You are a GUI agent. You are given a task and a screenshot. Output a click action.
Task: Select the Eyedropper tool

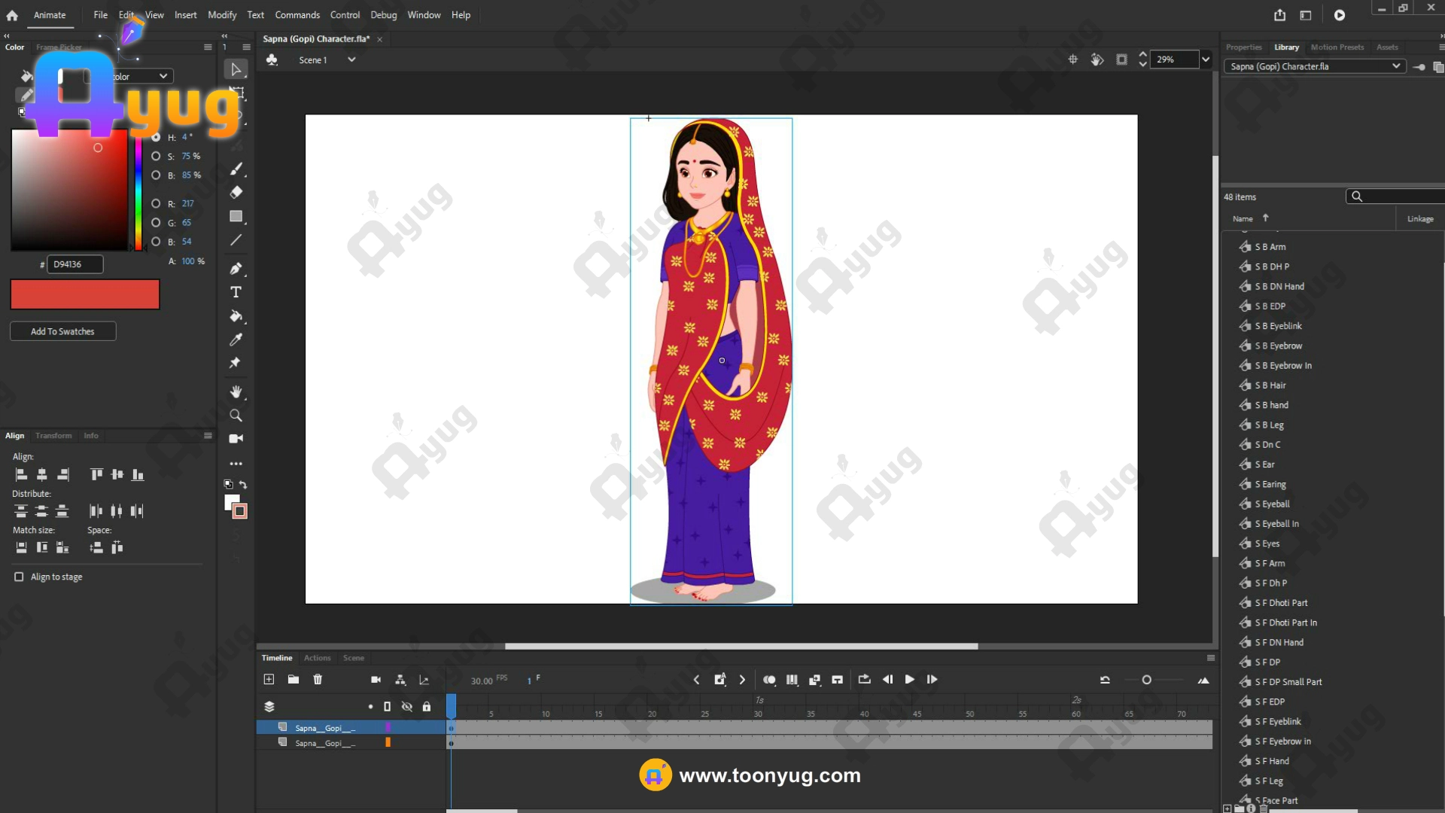(236, 340)
